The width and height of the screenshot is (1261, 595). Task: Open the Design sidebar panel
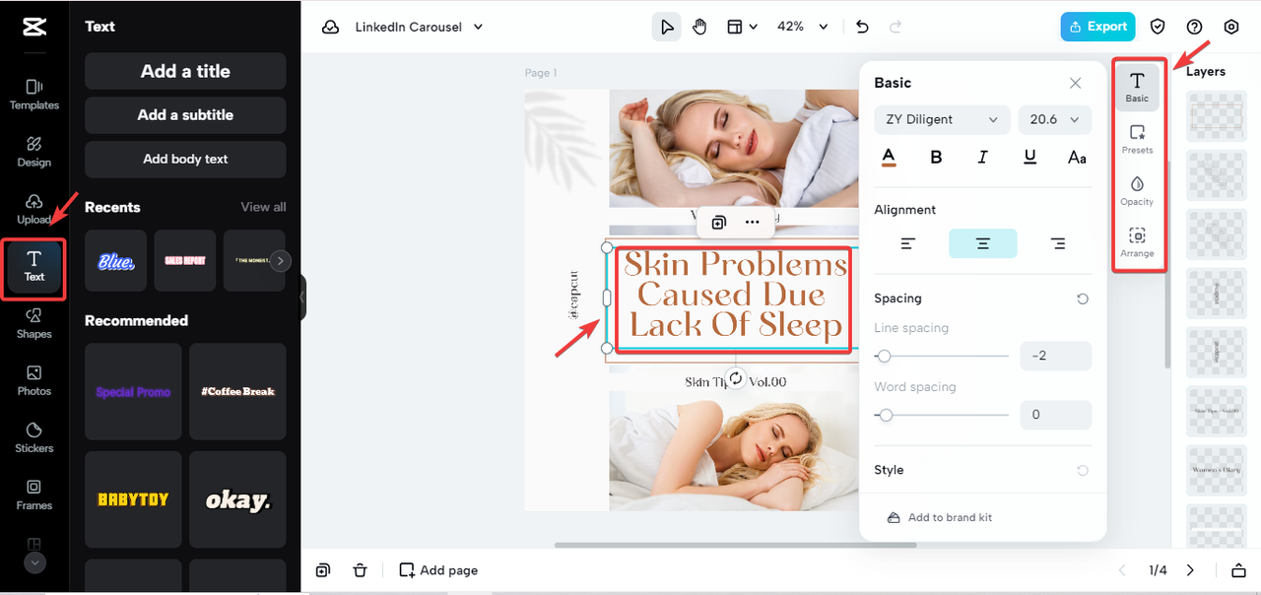[x=34, y=152]
